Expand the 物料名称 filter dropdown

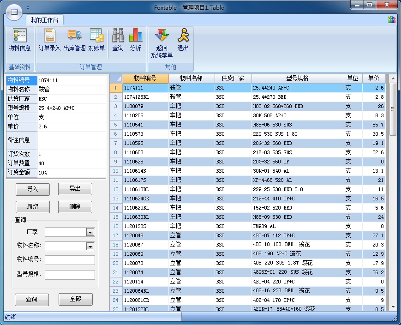pos(90,247)
